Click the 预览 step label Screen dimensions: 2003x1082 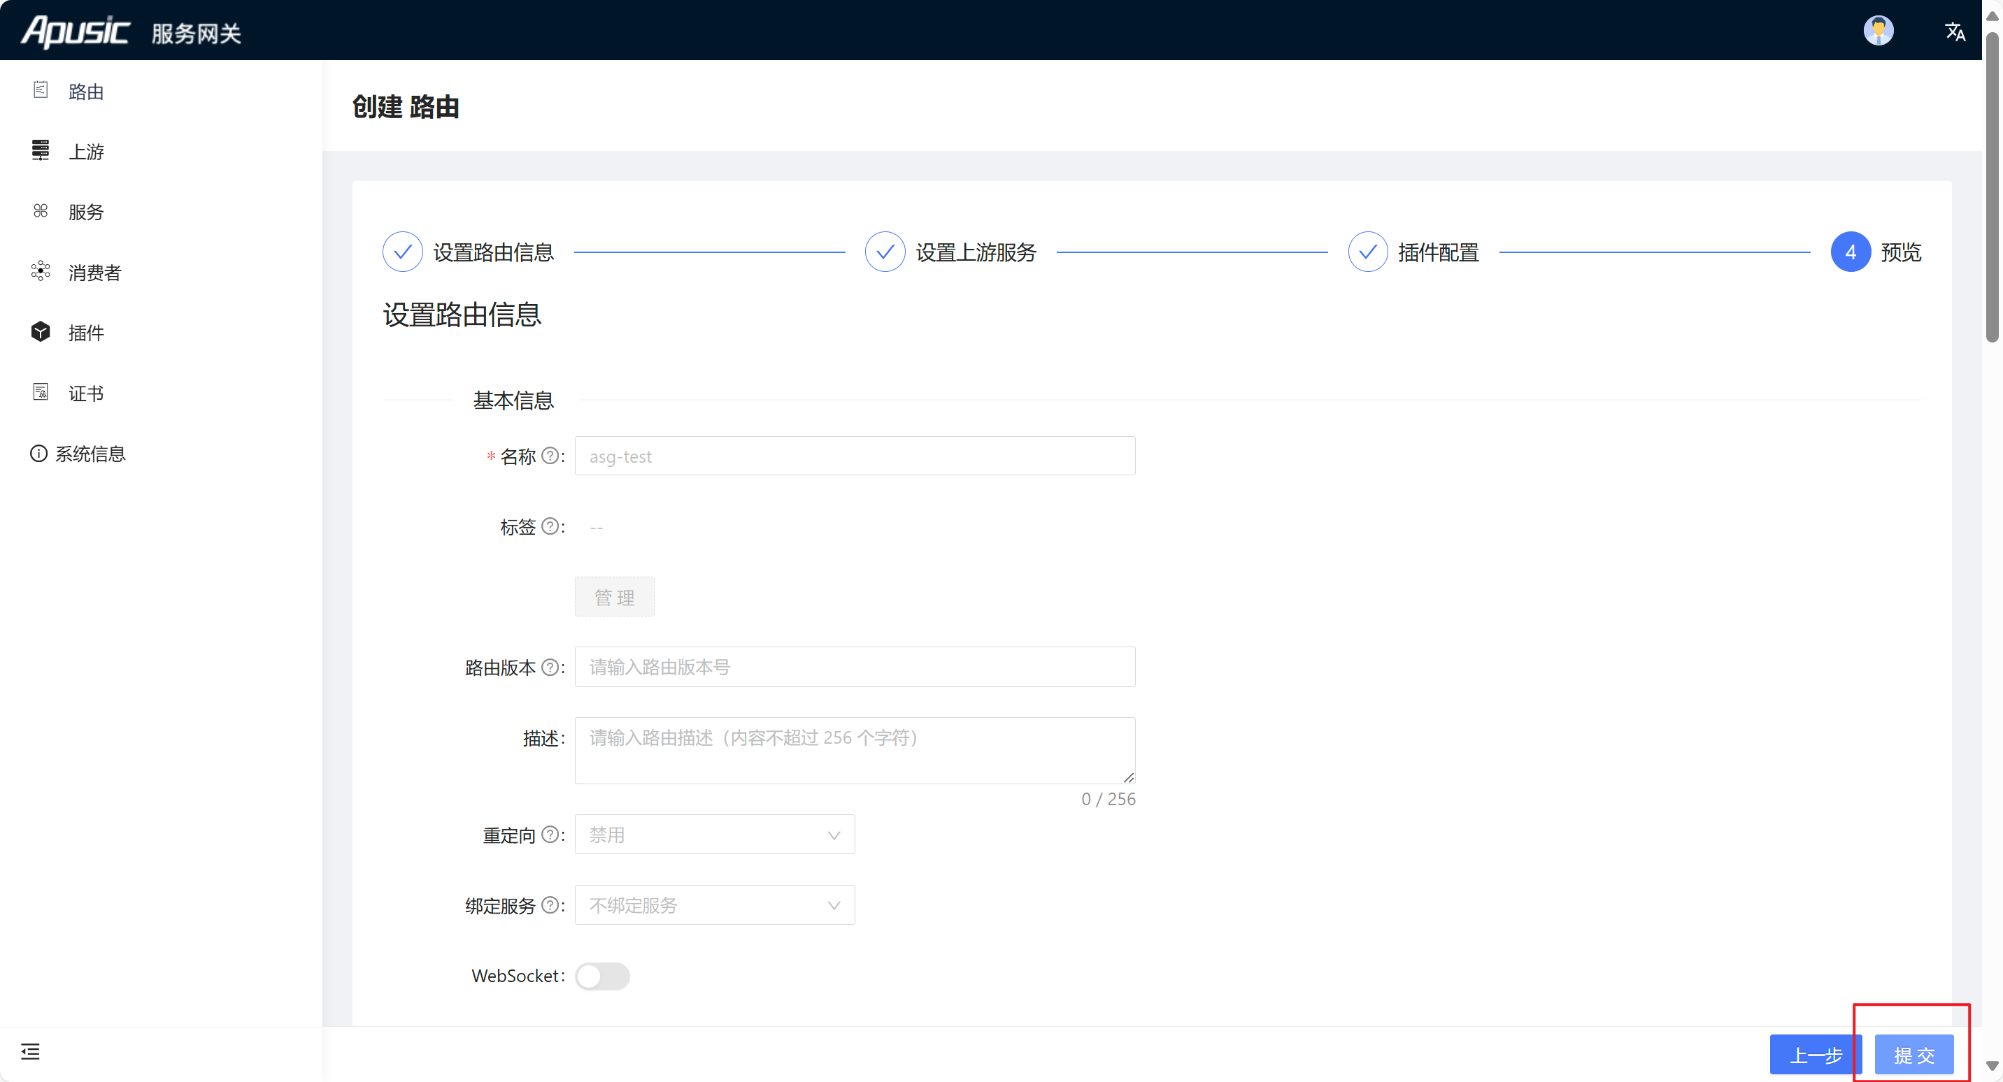1901,252
